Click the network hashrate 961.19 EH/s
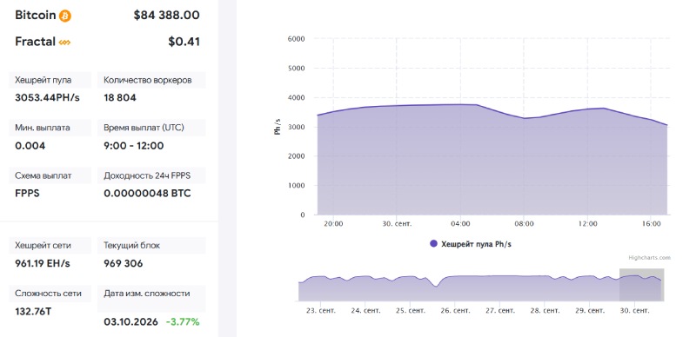 click(43, 264)
